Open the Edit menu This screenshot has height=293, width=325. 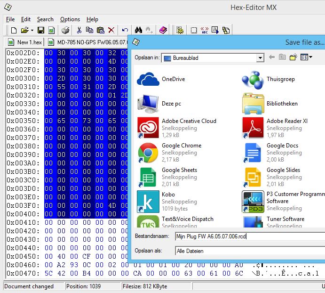click(26, 19)
